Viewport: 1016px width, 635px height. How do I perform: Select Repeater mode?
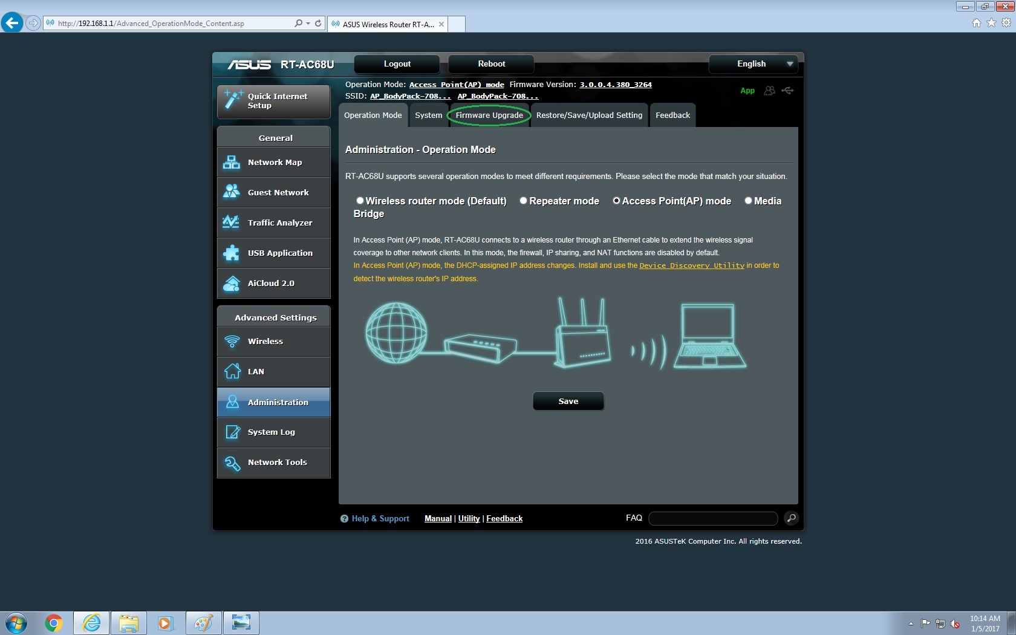pyautogui.click(x=523, y=201)
